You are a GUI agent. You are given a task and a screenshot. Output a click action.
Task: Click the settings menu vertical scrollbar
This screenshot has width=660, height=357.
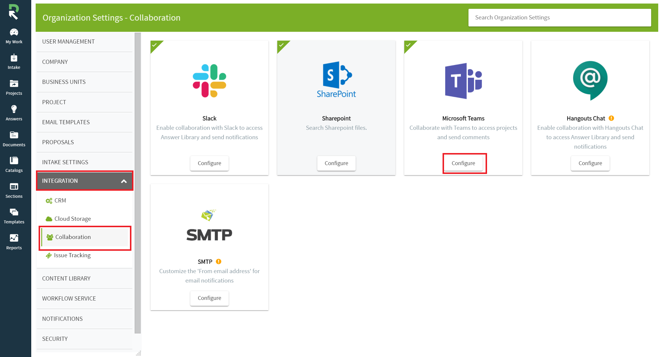click(x=138, y=182)
